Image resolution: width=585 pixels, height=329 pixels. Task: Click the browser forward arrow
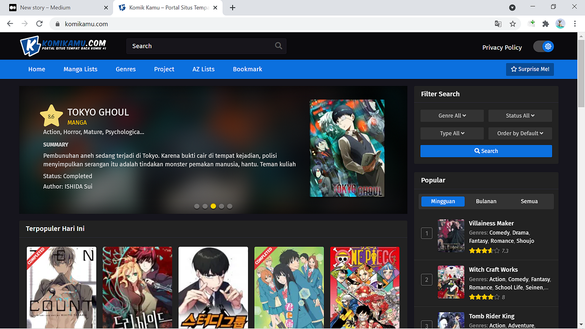point(25,23)
